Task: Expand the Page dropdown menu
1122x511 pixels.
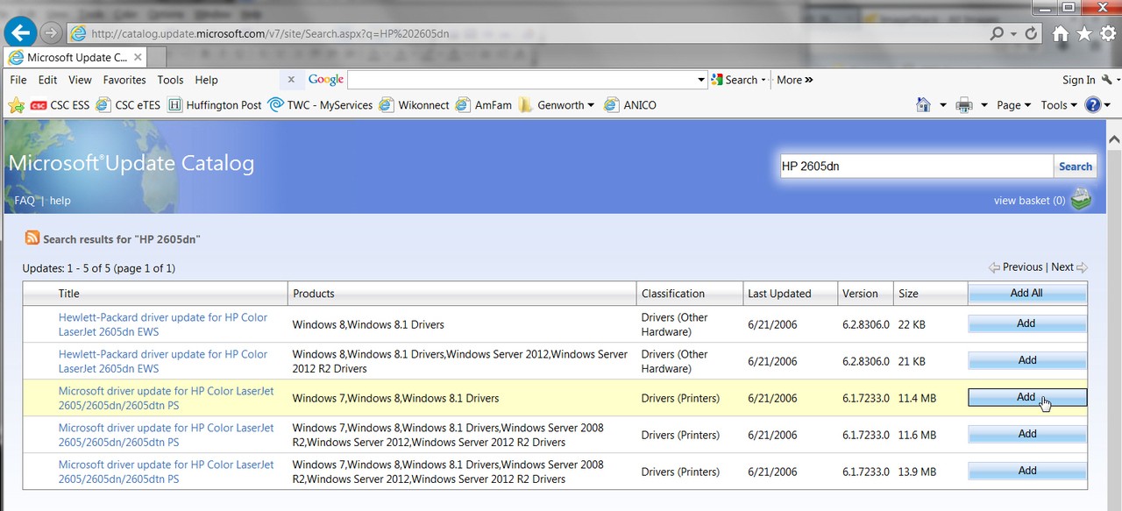Action: pos(1013,104)
